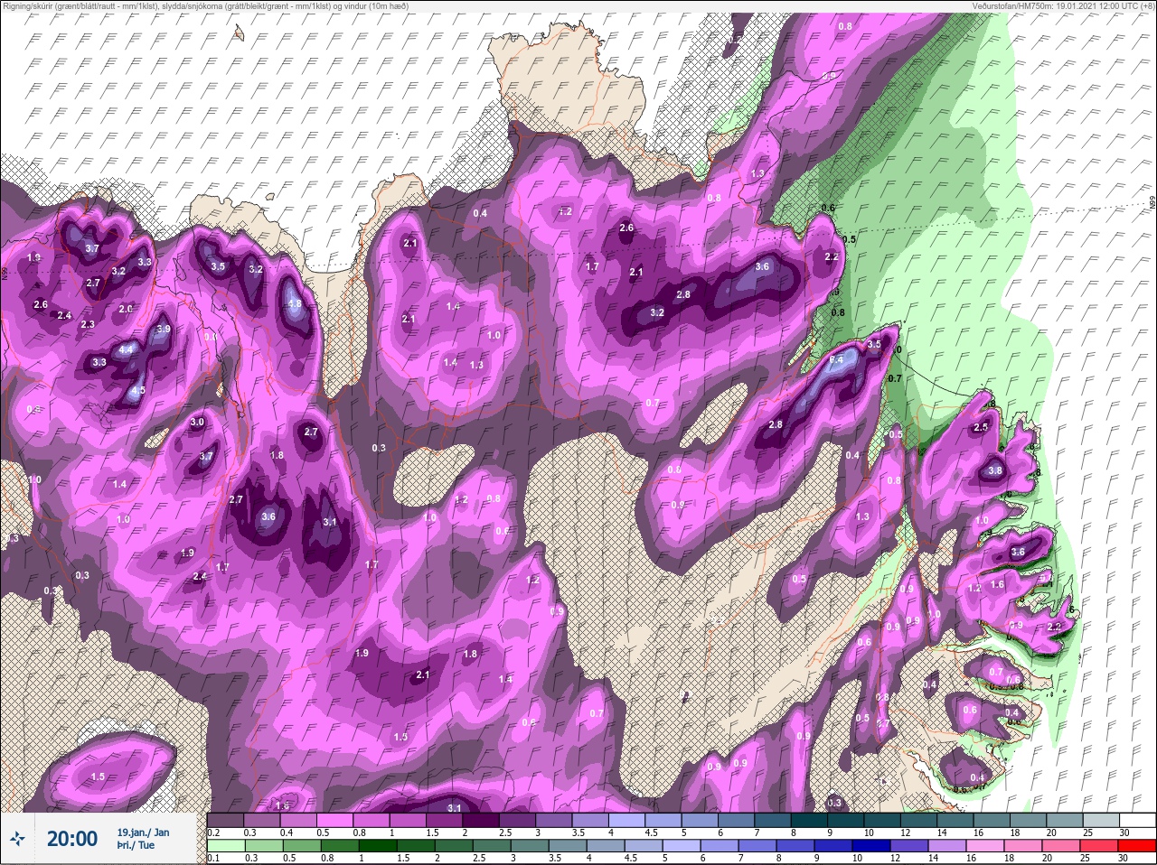Viewport: 1157px width, 865px height.
Task: Click the 4.8 precipitation value on map
Action: point(295,304)
